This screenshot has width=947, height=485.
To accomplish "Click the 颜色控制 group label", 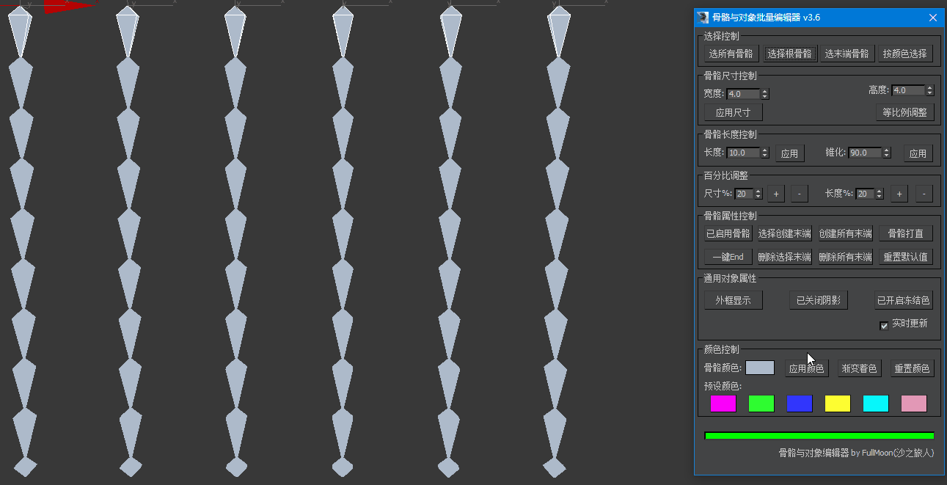I will (x=722, y=349).
